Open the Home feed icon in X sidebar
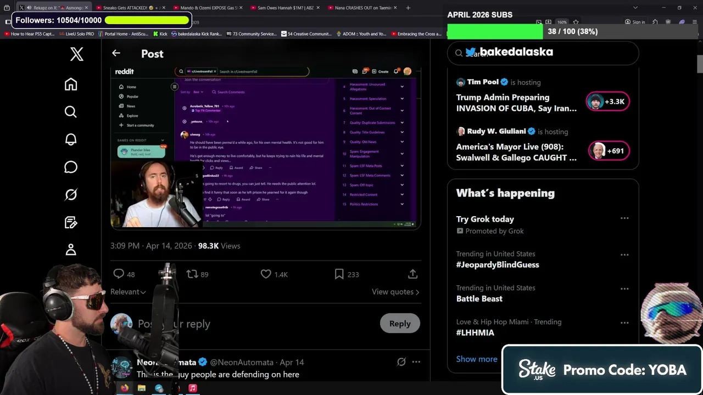This screenshot has height=395, width=703. (x=71, y=84)
